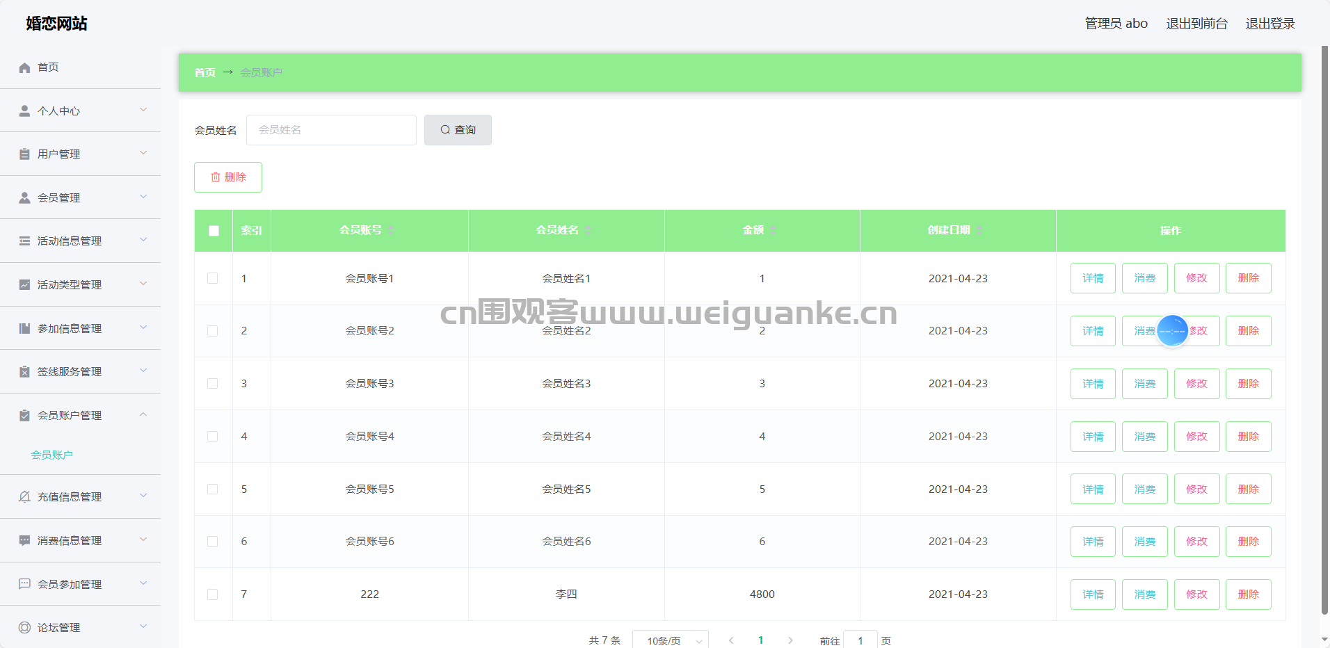
Task: Select the checkbox for the 李四 row
Action: [x=213, y=594]
